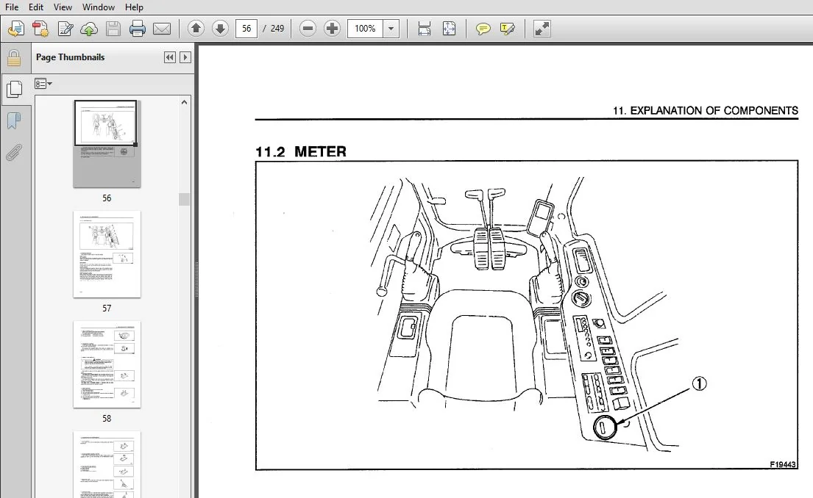The image size is (813, 498).
Task: Open the Help menu
Action: [134, 7]
